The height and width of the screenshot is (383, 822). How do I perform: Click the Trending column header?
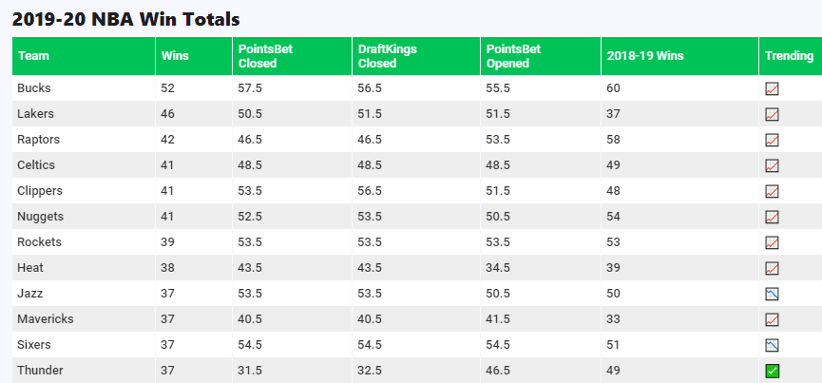(x=789, y=56)
